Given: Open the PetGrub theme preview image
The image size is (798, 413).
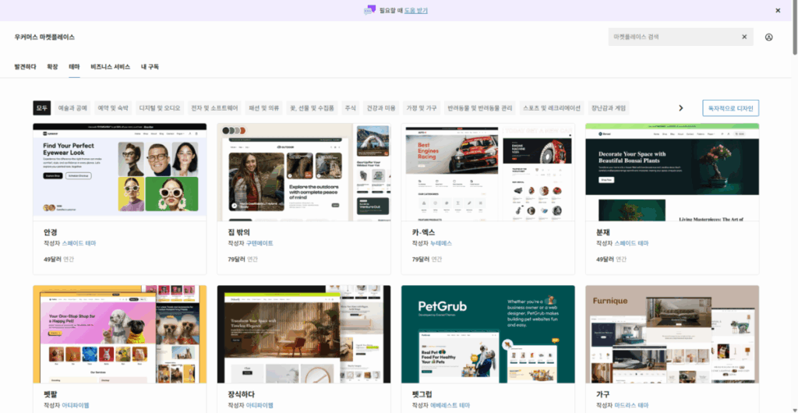Looking at the screenshot, I should (488, 334).
